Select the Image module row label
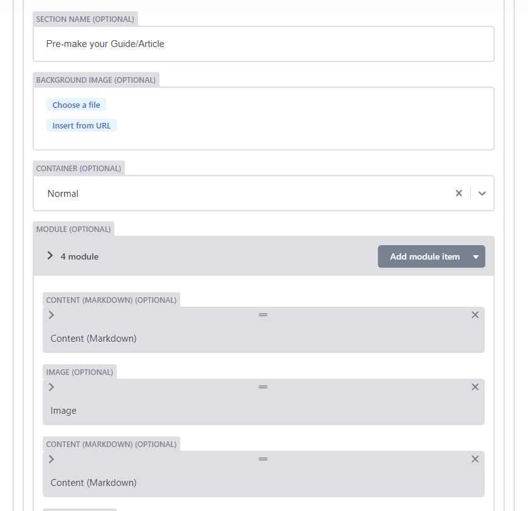 click(x=63, y=411)
